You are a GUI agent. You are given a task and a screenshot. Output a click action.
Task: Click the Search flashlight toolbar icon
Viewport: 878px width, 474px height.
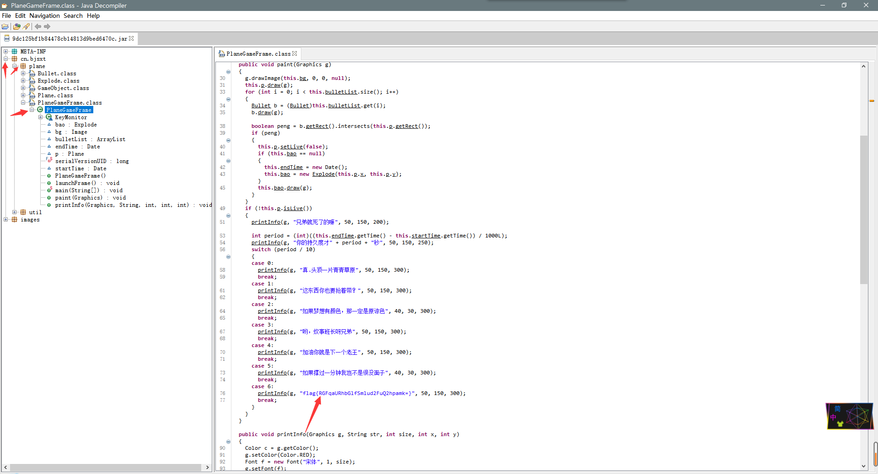coord(27,26)
